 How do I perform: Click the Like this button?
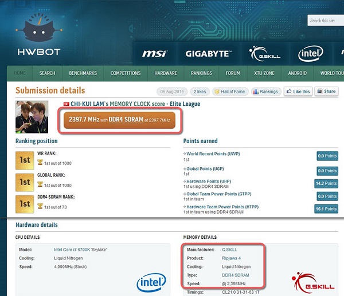pos(298,92)
